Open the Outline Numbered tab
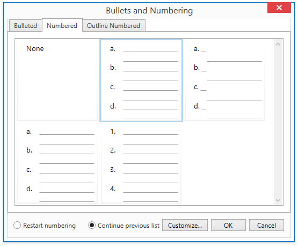This screenshot has width=298, height=246. coord(114,26)
